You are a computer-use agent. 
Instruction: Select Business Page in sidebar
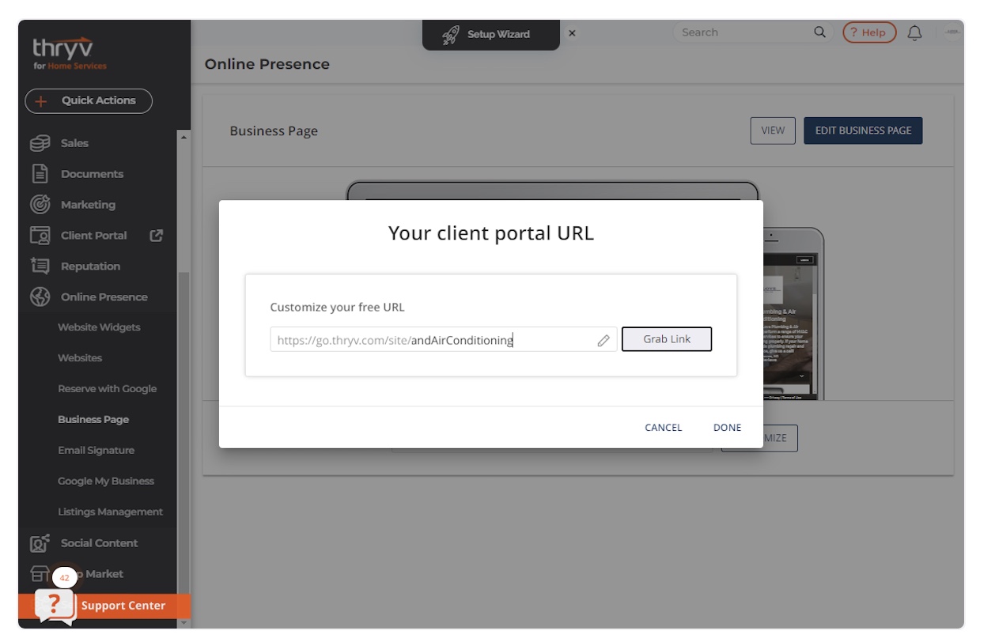(x=93, y=420)
